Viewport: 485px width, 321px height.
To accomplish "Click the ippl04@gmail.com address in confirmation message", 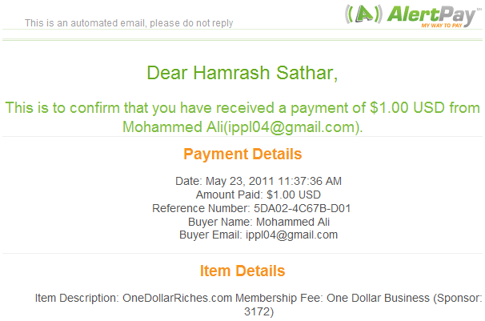I will [291, 126].
